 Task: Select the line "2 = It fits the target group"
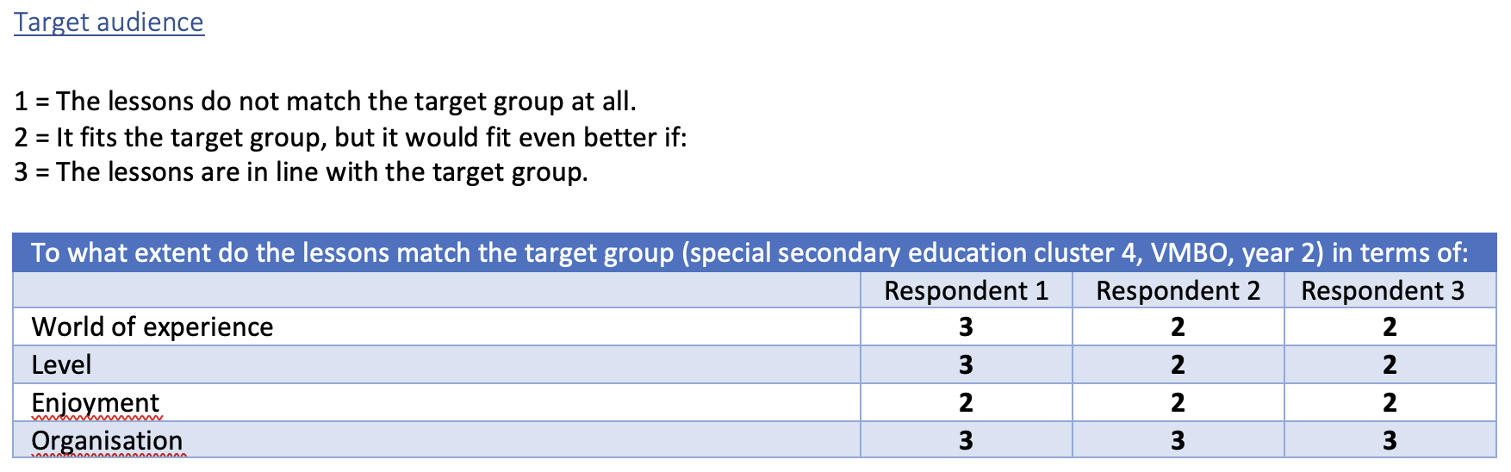click(x=351, y=138)
